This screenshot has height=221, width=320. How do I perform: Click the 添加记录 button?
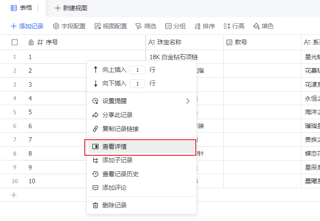27,26
